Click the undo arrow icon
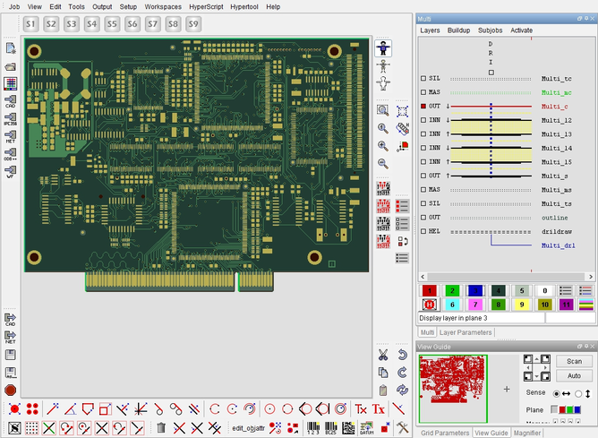598x438 pixels. (403, 356)
